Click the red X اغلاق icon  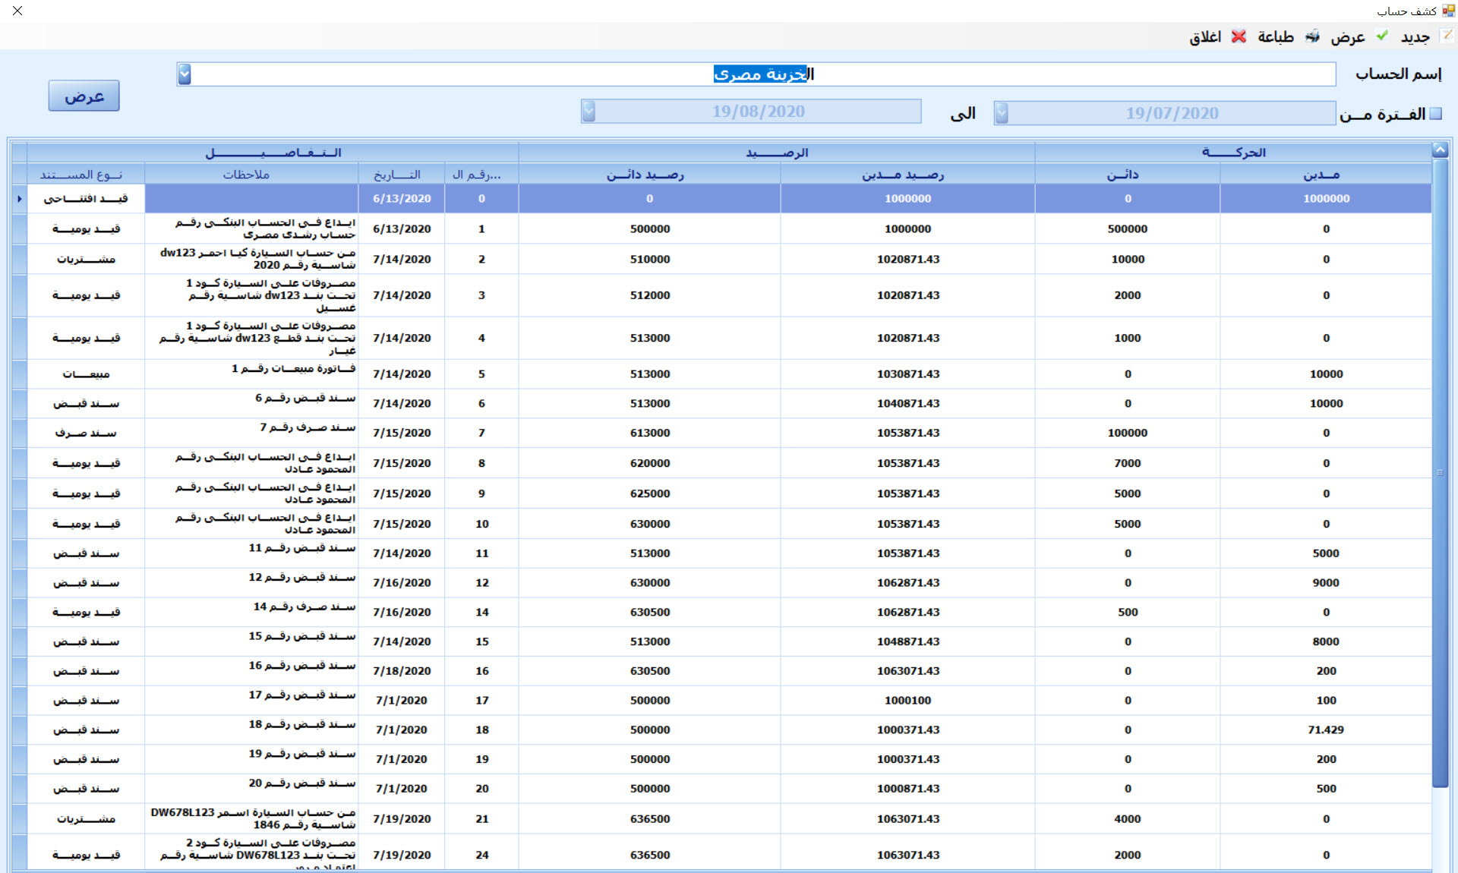(x=1239, y=36)
